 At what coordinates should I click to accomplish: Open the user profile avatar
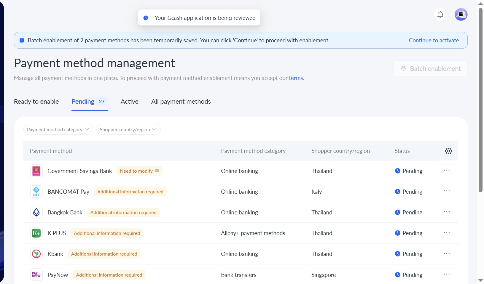461,14
